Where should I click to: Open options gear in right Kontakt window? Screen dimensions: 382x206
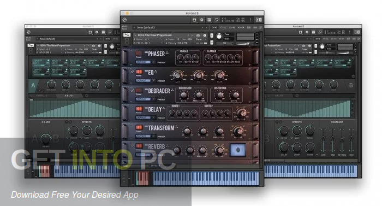coord(307,32)
